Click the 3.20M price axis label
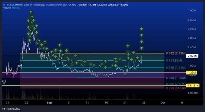The image size is (205, 112). tap(192, 29)
